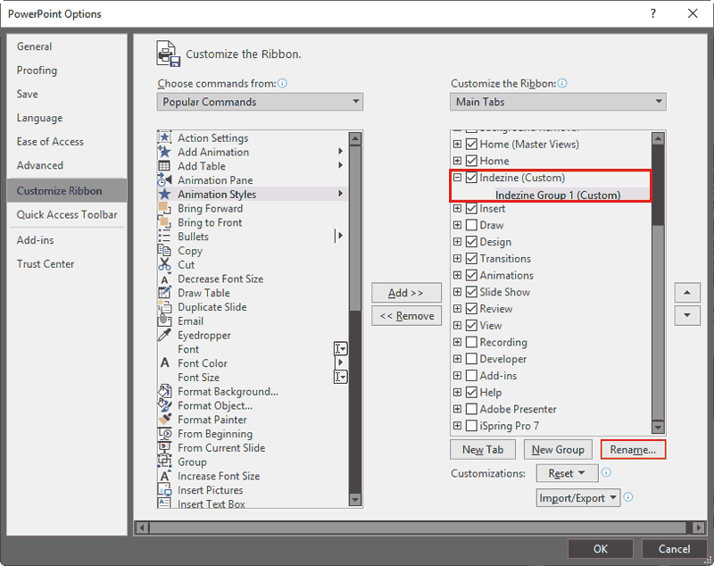Click the Rename button

[x=633, y=449]
